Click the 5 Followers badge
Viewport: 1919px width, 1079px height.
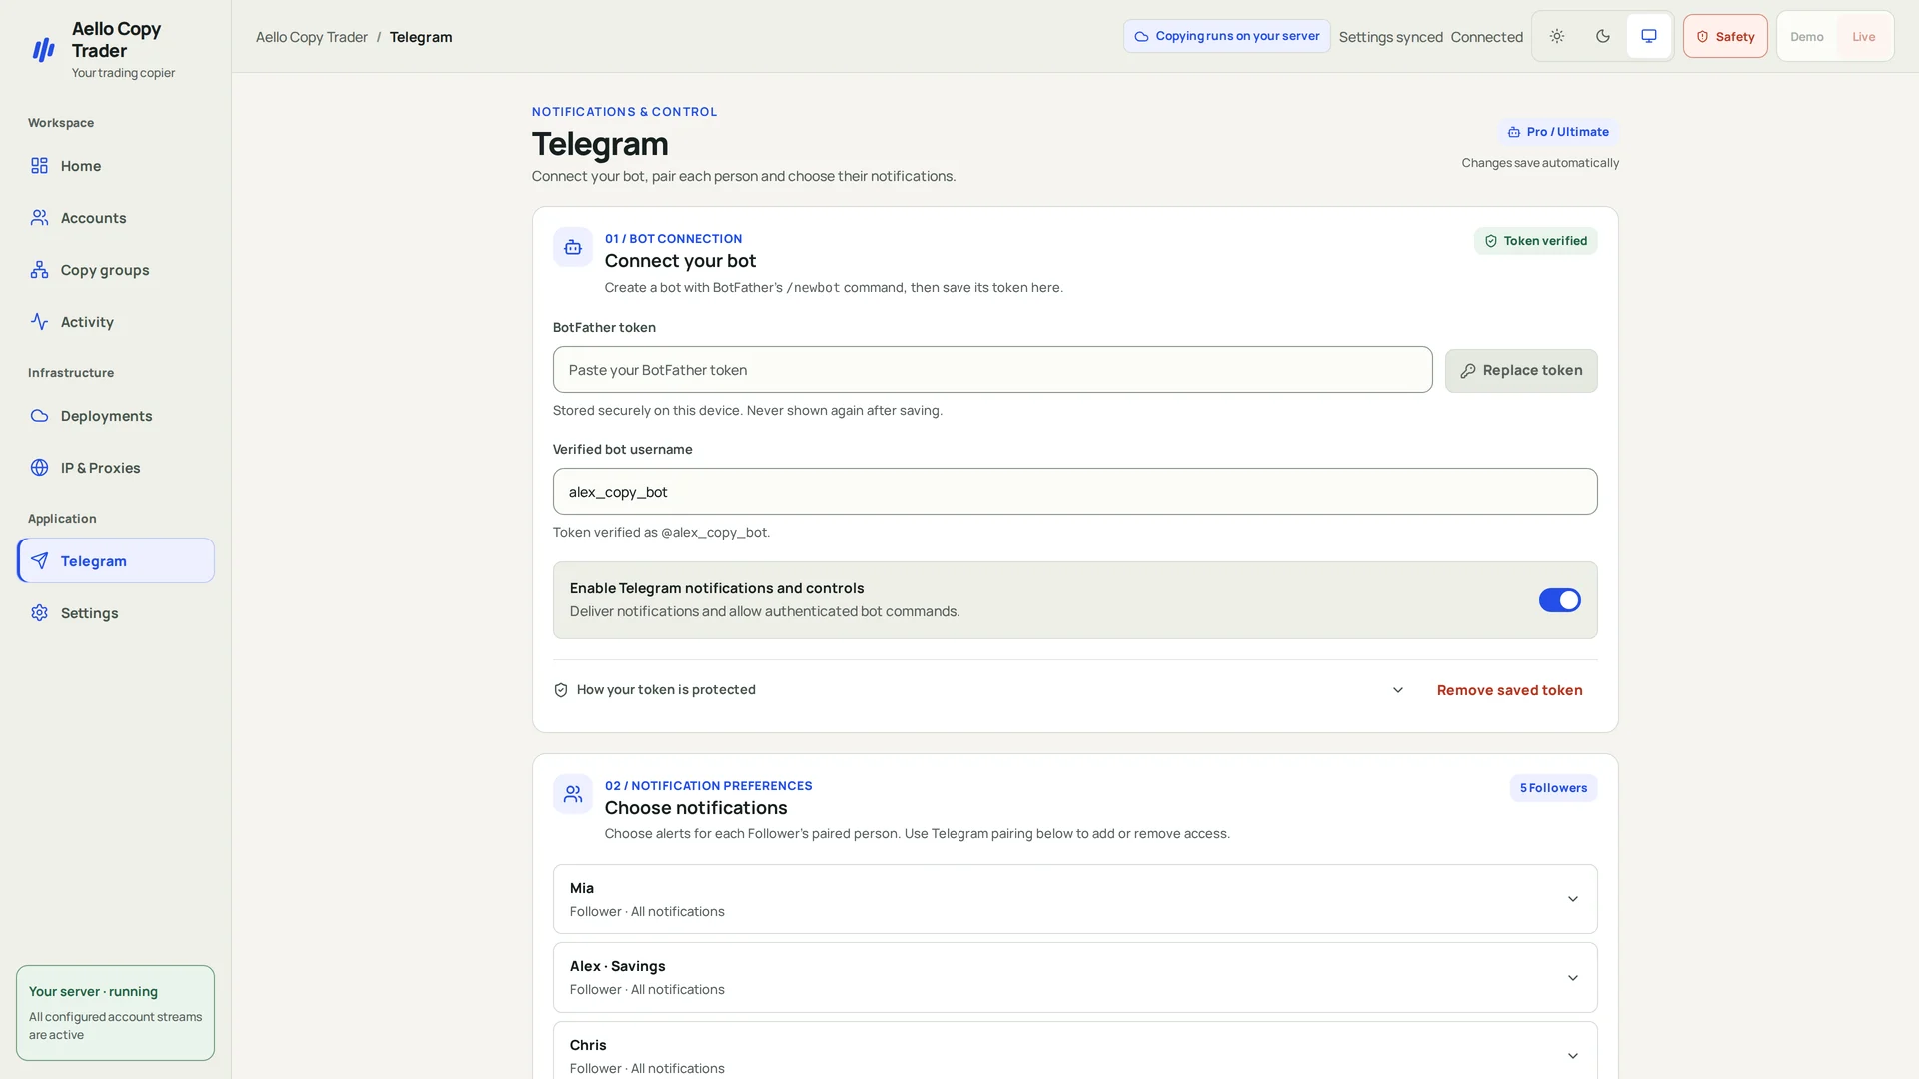coord(1553,788)
